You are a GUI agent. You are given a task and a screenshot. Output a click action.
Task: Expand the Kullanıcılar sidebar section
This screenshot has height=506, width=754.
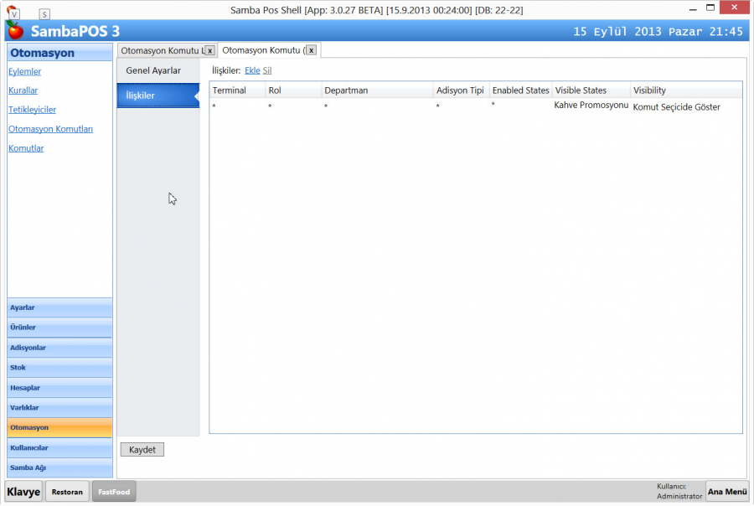(x=59, y=447)
